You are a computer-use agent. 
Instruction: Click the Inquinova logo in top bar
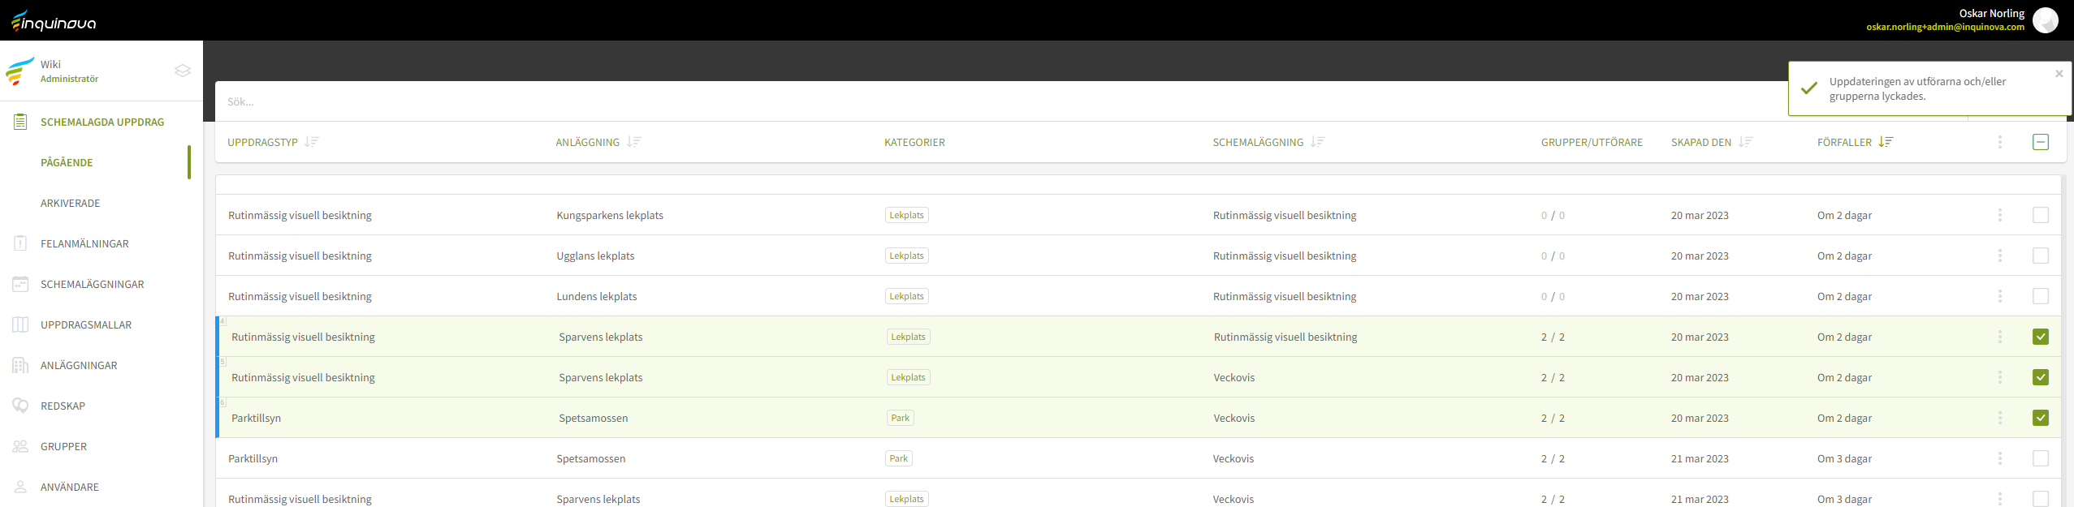coord(54,21)
